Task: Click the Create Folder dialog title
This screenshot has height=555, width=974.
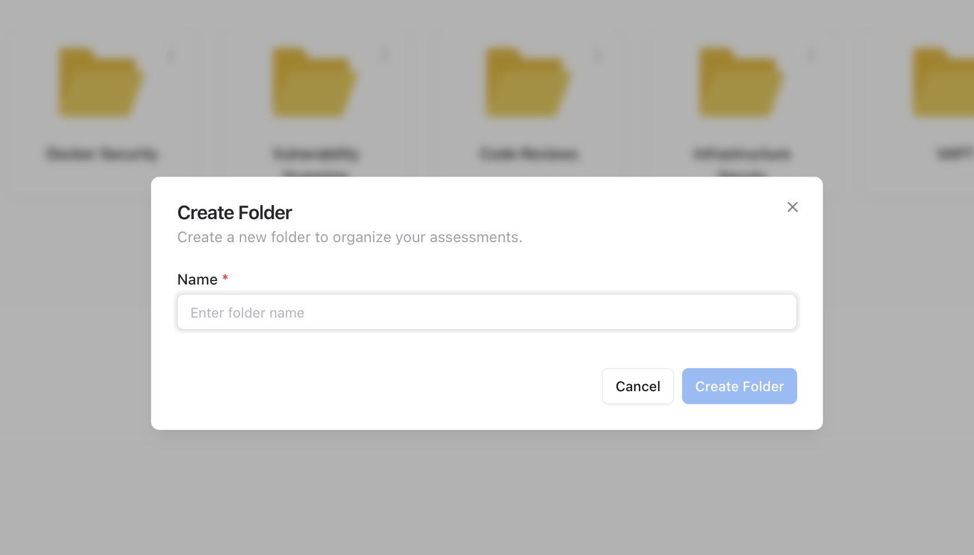Action: point(234,212)
